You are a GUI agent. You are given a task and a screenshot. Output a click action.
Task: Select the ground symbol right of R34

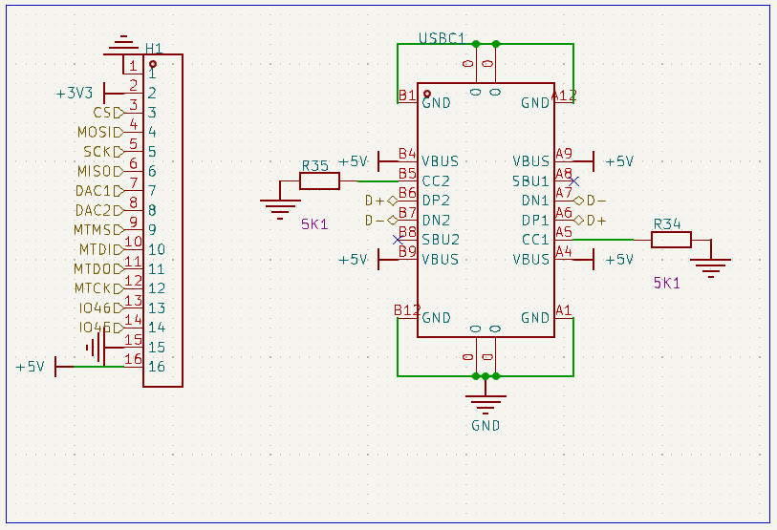click(711, 268)
